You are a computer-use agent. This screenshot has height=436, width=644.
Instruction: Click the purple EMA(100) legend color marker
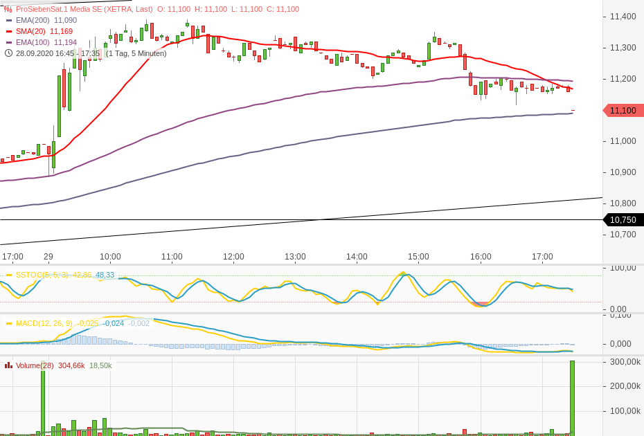8,42
